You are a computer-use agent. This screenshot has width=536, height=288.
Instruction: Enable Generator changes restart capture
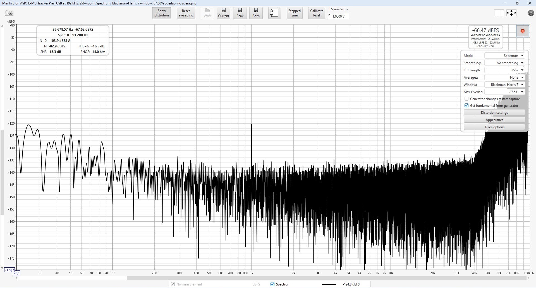pos(466,99)
